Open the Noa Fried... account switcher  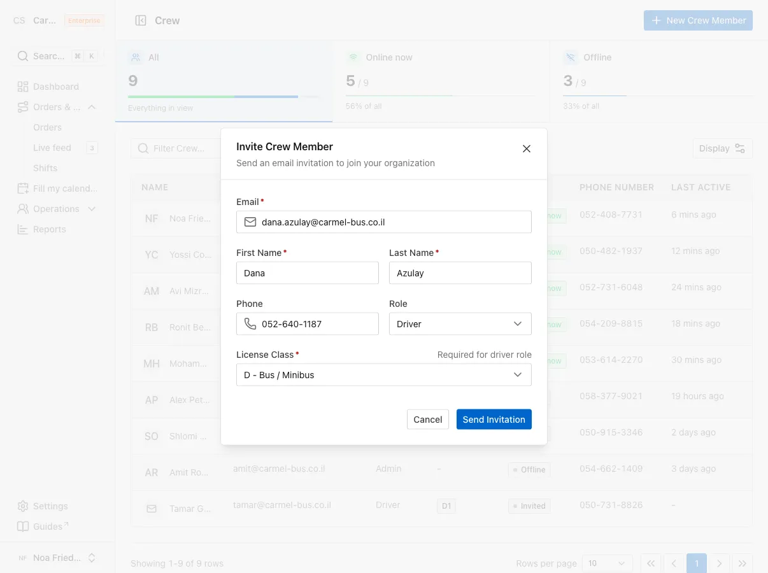pos(57,558)
